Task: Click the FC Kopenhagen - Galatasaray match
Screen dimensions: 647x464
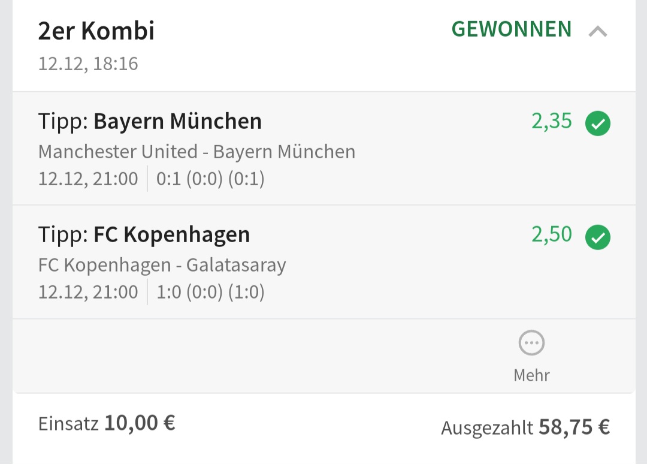Action: click(x=162, y=264)
